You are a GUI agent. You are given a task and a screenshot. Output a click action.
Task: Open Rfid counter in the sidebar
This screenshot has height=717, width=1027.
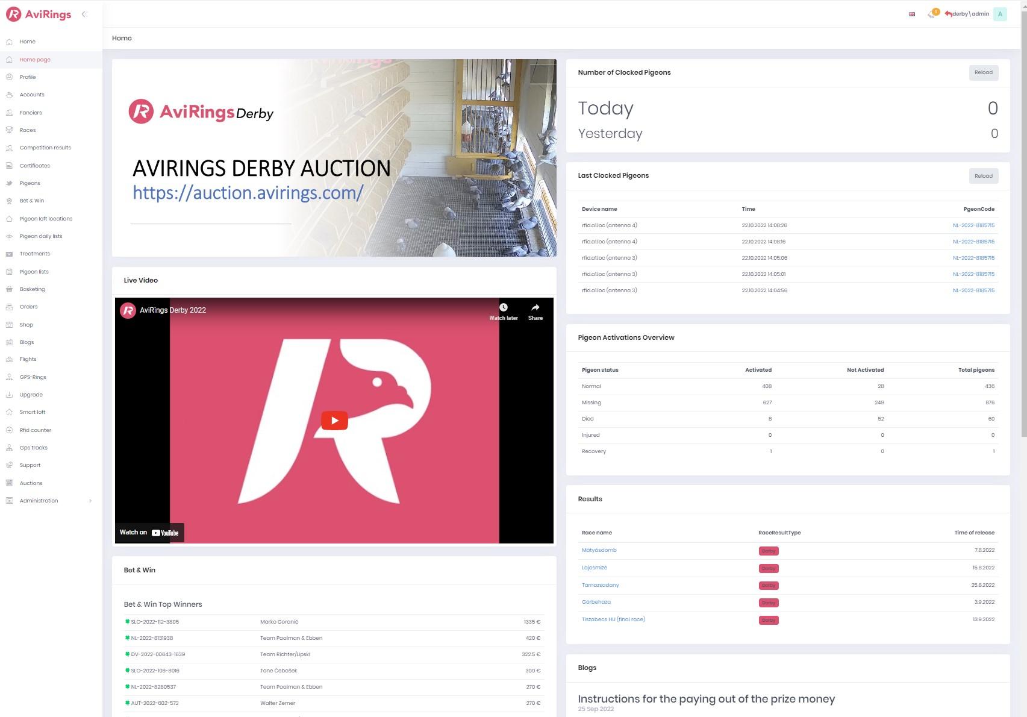coord(36,430)
